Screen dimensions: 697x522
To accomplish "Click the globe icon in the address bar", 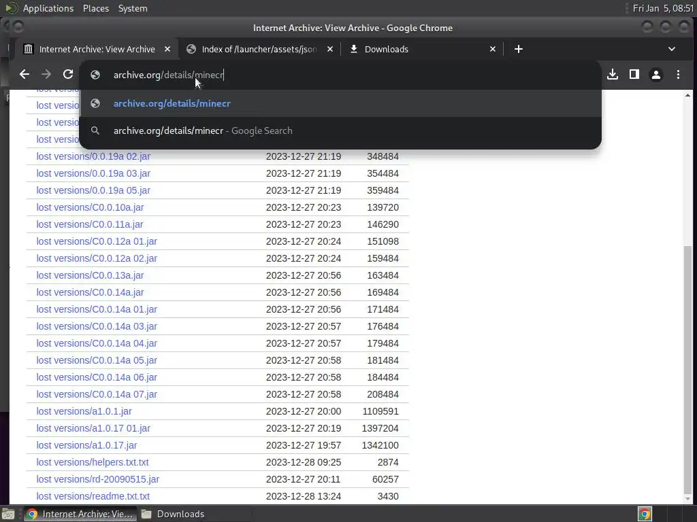I will pyautogui.click(x=95, y=75).
